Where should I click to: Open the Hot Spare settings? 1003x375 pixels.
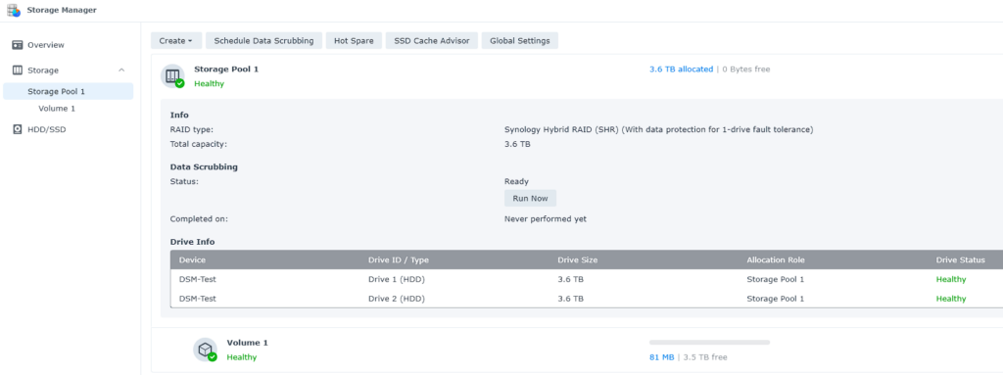(x=354, y=40)
